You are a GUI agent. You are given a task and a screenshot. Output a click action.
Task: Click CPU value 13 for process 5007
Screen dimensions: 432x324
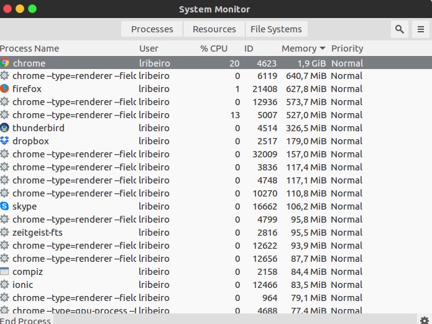click(x=235, y=114)
